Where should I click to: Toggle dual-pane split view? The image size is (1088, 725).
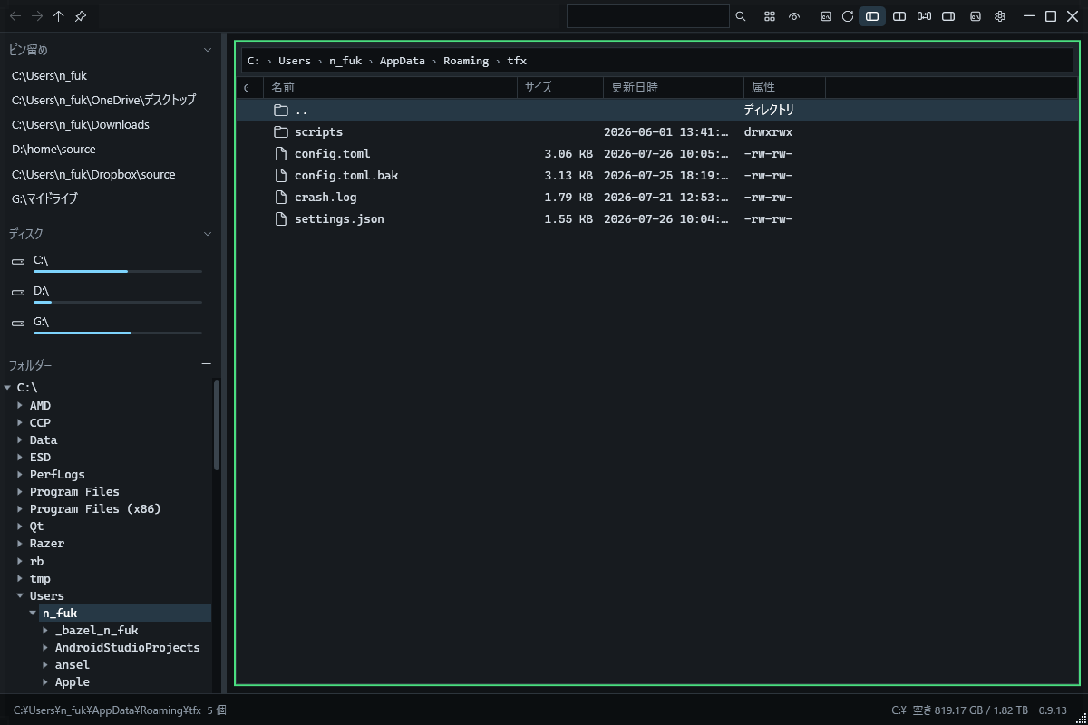click(x=899, y=16)
